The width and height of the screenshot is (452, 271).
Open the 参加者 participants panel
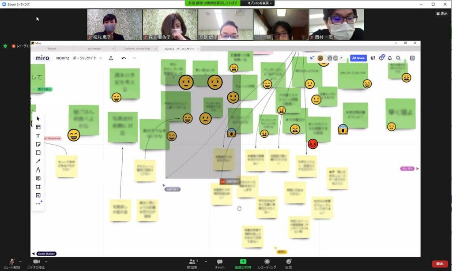tap(192, 264)
